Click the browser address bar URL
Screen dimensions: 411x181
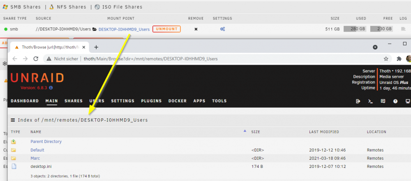tap(151, 59)
